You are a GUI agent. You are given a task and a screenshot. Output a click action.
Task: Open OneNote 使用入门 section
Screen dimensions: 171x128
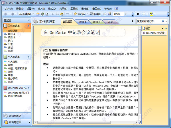point(18,93)
